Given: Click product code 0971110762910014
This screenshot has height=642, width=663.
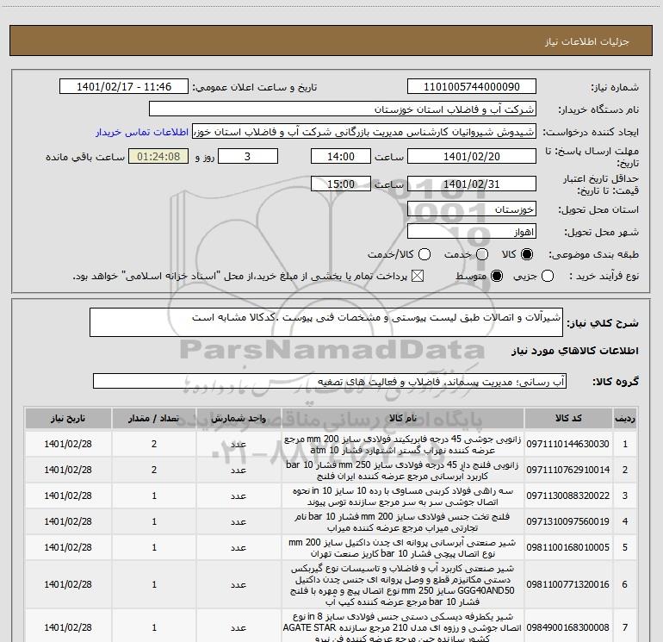Looking at the screenshot, I should [x=568, y=470].
